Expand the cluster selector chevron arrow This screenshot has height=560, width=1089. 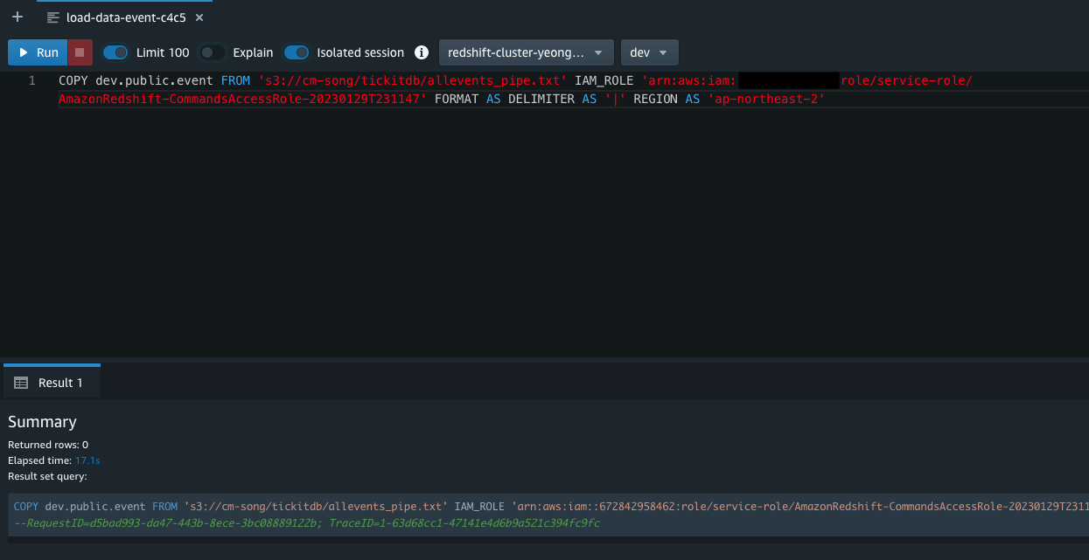coord(598,52)
